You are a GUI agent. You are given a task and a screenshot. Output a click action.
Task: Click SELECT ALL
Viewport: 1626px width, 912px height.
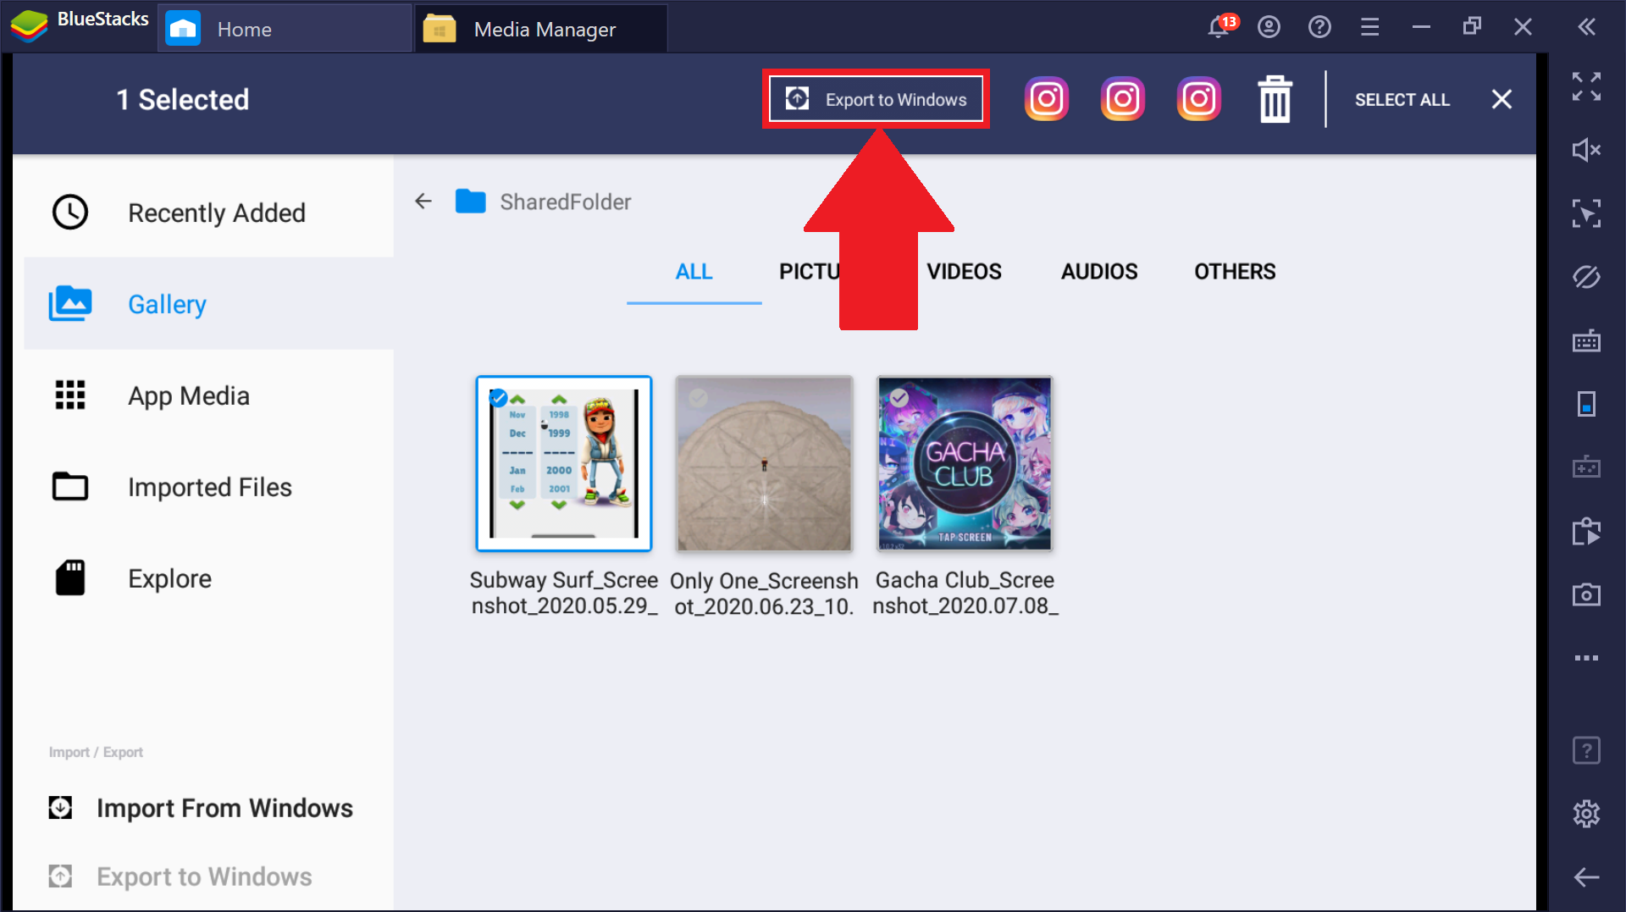coord(1402,100)
